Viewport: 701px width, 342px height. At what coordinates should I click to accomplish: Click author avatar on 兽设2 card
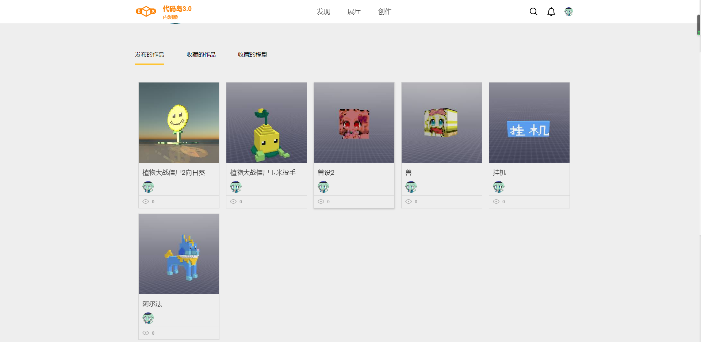323,187
